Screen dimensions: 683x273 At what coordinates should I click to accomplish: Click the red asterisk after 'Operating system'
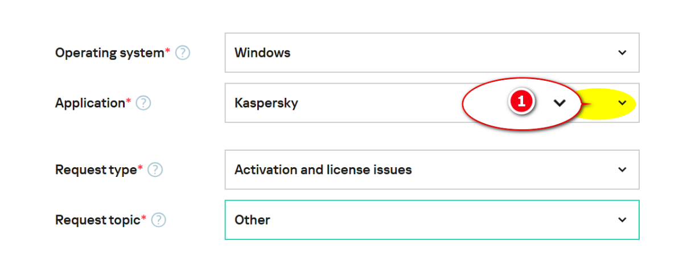(168, 51)
